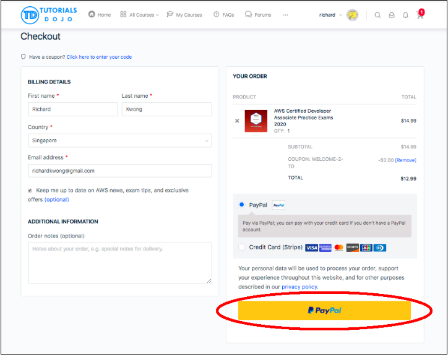Click the Visa card icon
448x357 pixels.
tap(311, 247)
